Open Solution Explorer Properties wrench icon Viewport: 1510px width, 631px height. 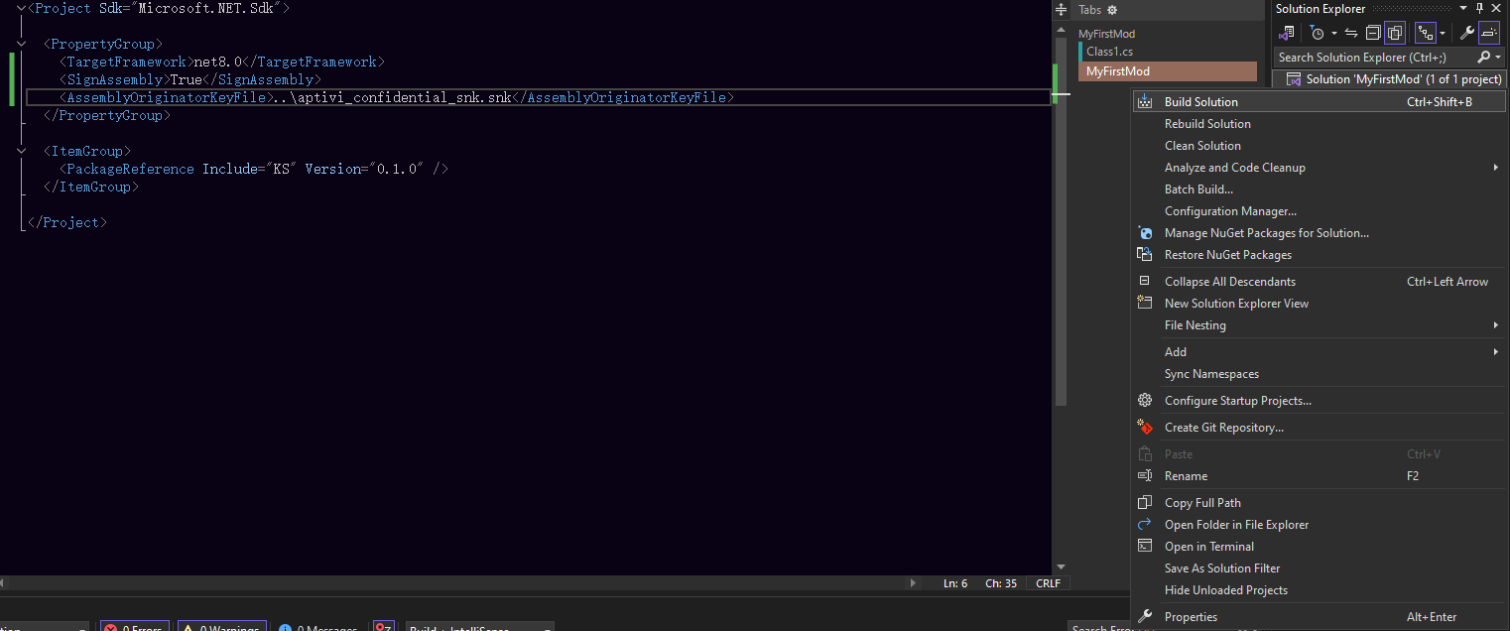coord(1467,33)
